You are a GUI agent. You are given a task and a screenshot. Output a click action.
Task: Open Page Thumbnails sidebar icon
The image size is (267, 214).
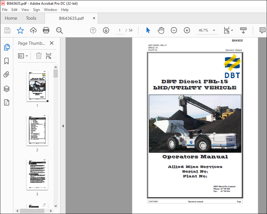point(7,47)
